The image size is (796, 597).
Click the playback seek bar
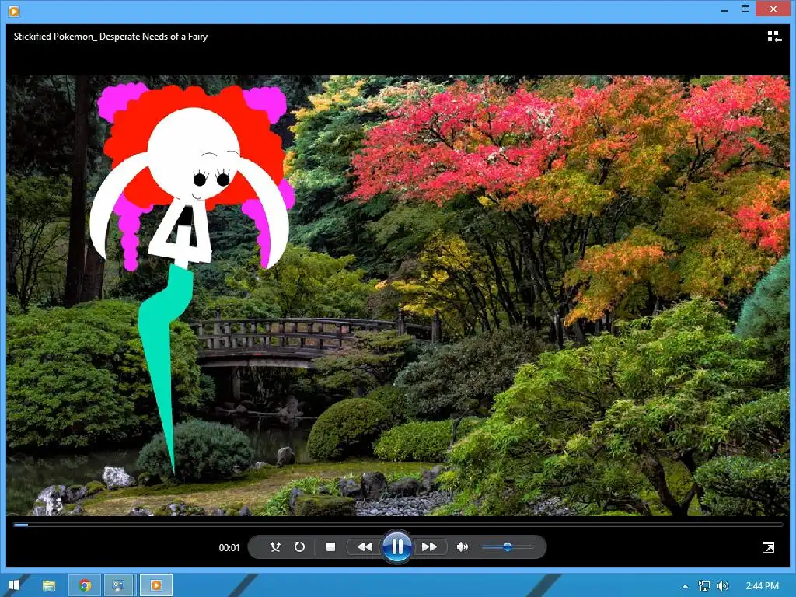(x=398, y=525)
